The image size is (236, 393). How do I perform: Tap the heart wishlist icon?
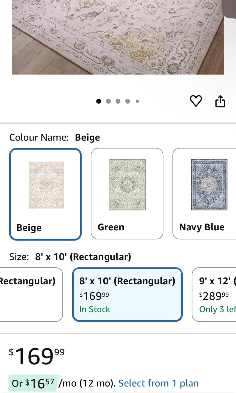[x=196, y=101]
